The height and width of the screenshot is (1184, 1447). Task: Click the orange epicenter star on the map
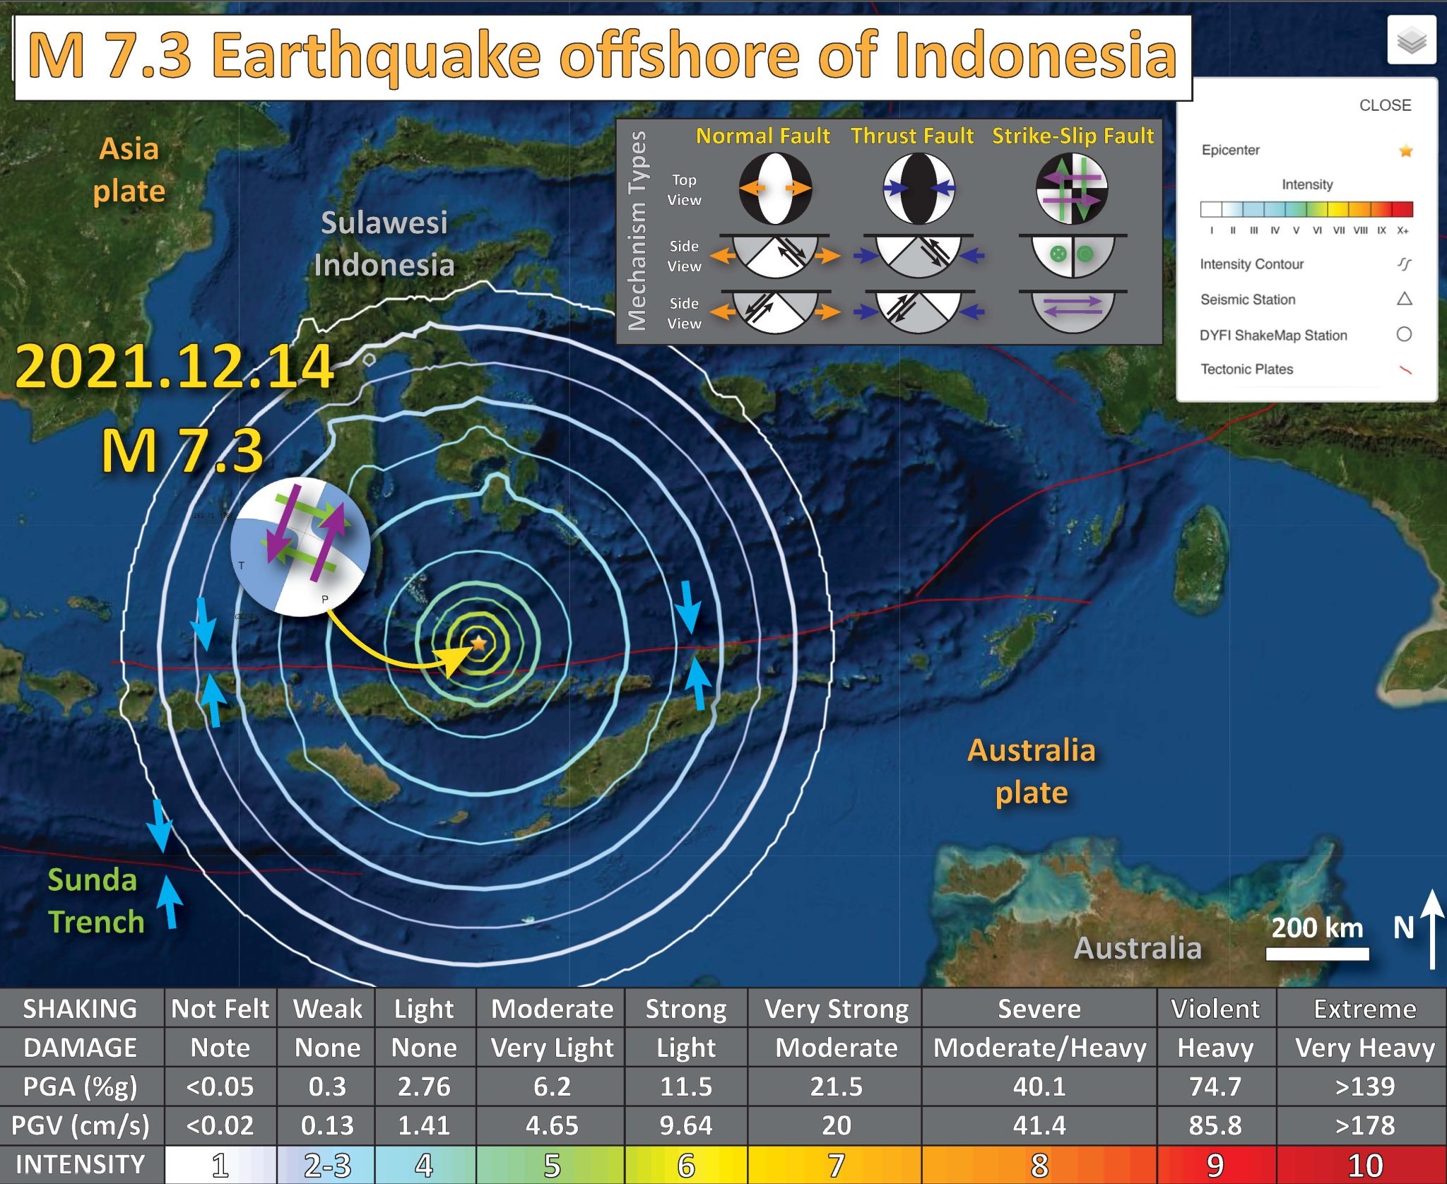click(479, 643)
